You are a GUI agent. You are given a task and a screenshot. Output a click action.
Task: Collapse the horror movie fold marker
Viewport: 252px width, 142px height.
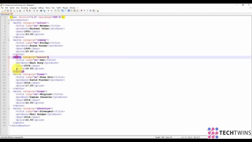9,57
